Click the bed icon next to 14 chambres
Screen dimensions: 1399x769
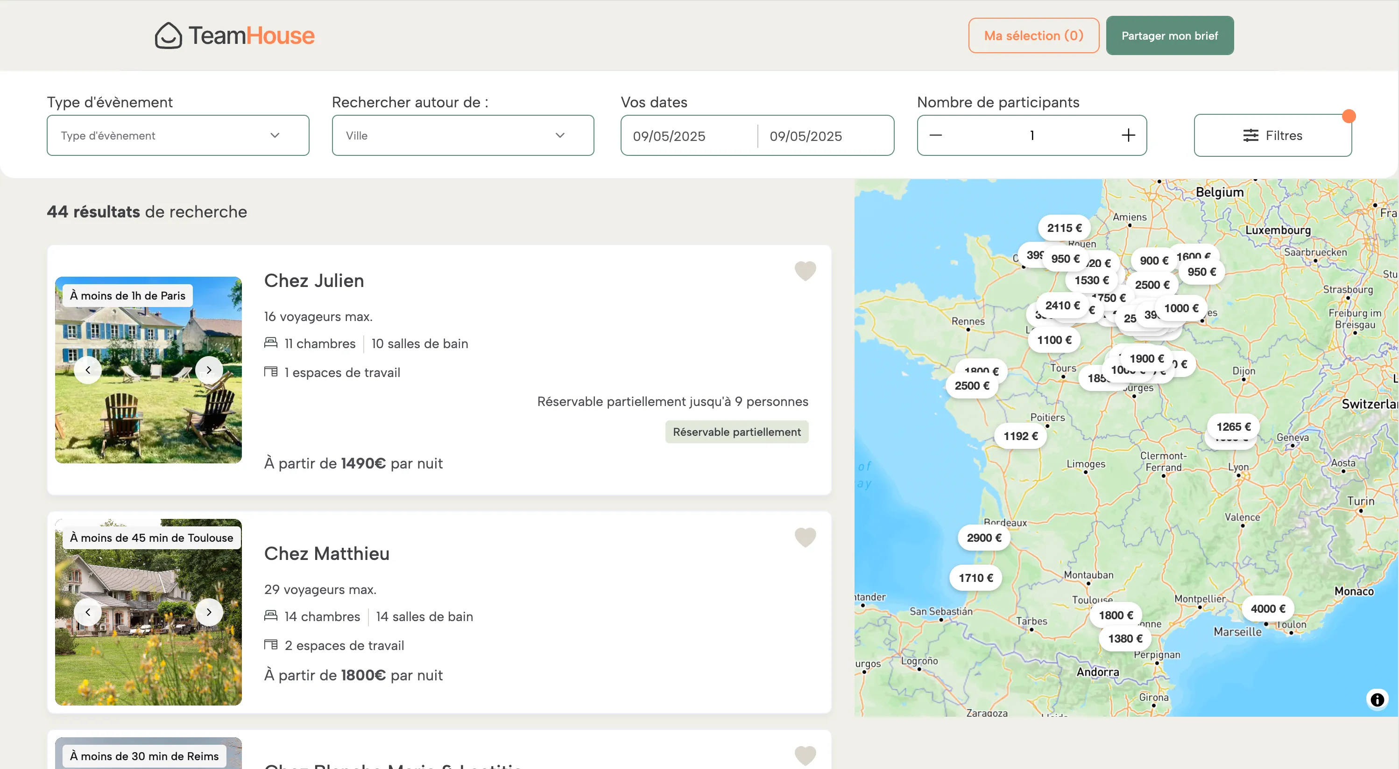pyautogui.click(x=270, y=615)
